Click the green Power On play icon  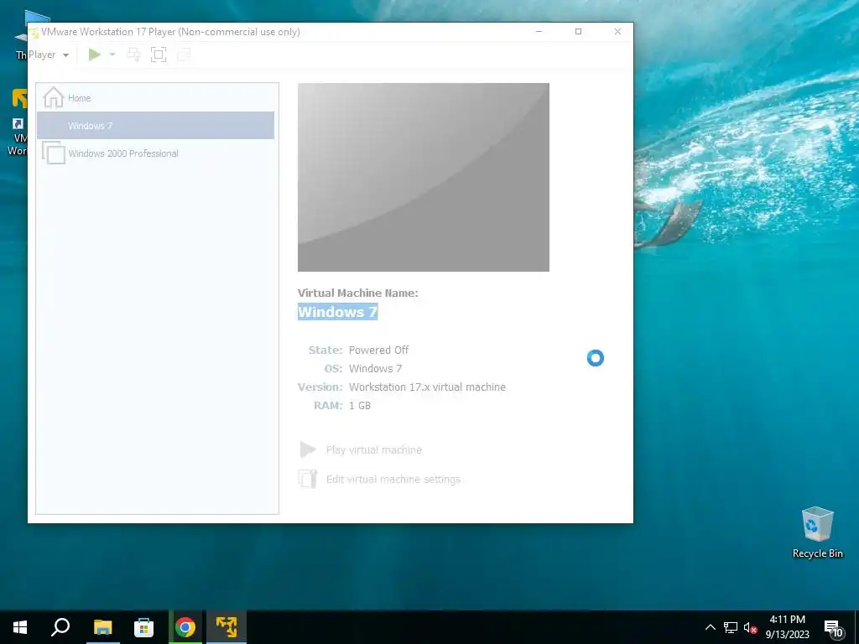[x=95, y=55]
